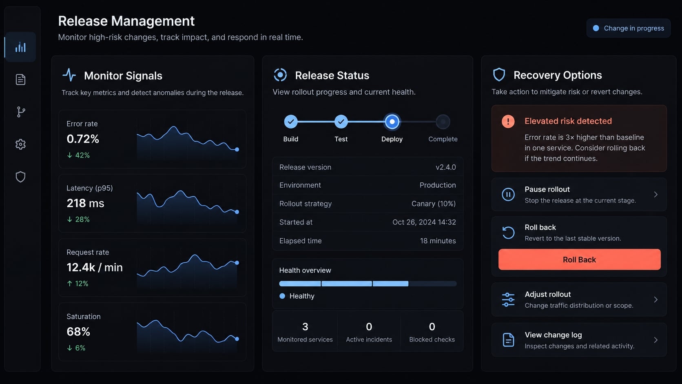Image resolution: width=682 pixels, height=384 pixels.
Task: Click the target icon beside Release Status
Action: (x=280, y=75)
